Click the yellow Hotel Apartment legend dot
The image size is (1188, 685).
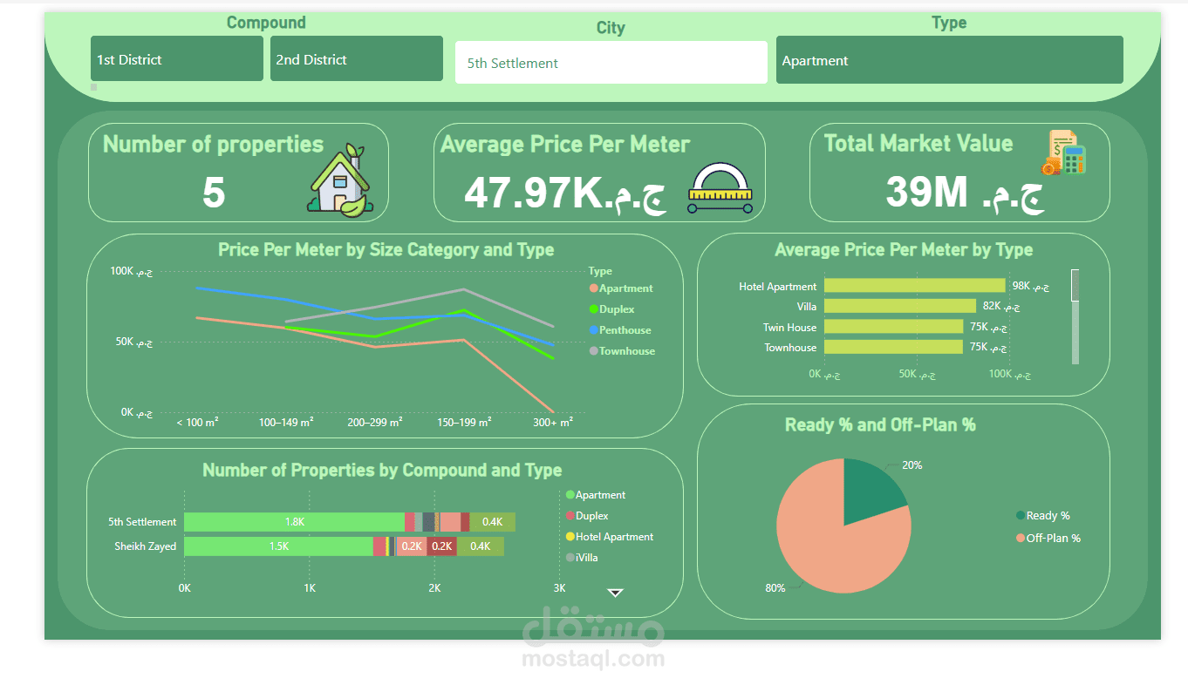pyautogui.click(x=570, y=536)
